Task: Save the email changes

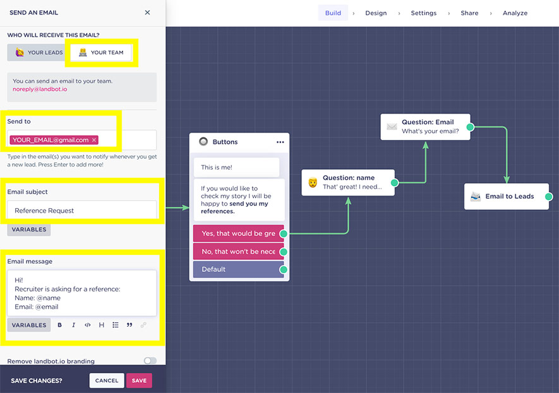Action: pyautogui.click(x=139, y=380)
